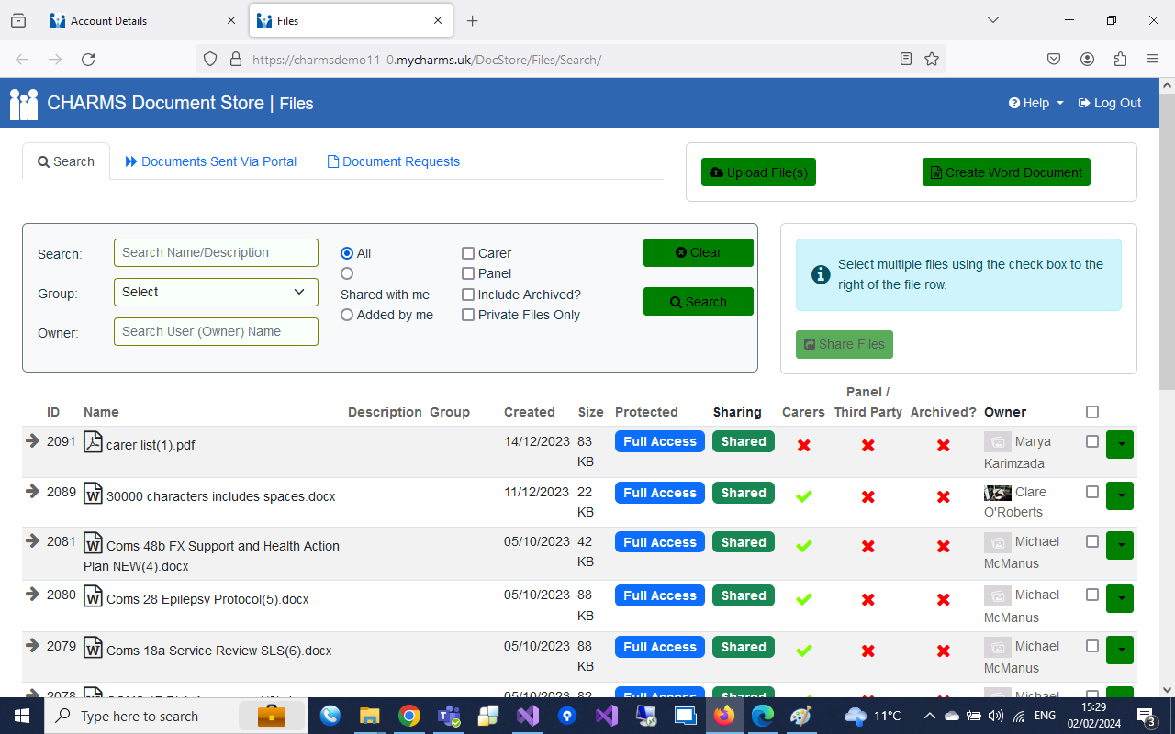Click Carers red cross for row 2091
The height and width of the screenshot is (734, 1175).
(x=804, y=445)
